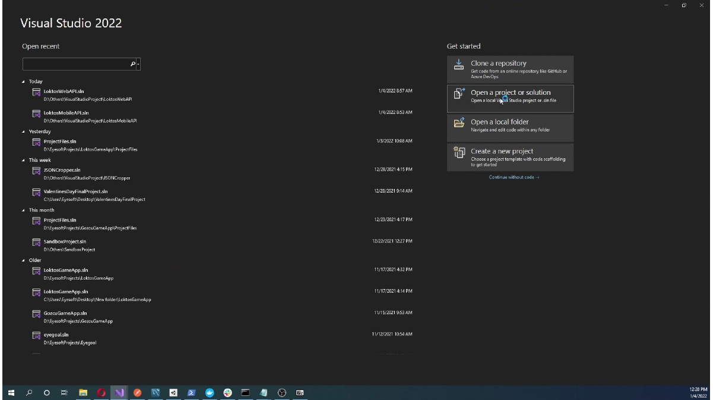Screen dimensions: 713x400
Task: Click the solution icon beside eyegoal.sln
Action: (36, 335)
